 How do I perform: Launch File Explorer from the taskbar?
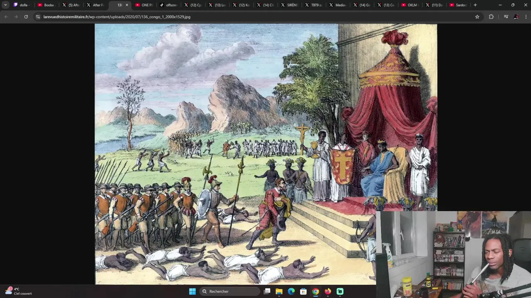coord(279,291)
